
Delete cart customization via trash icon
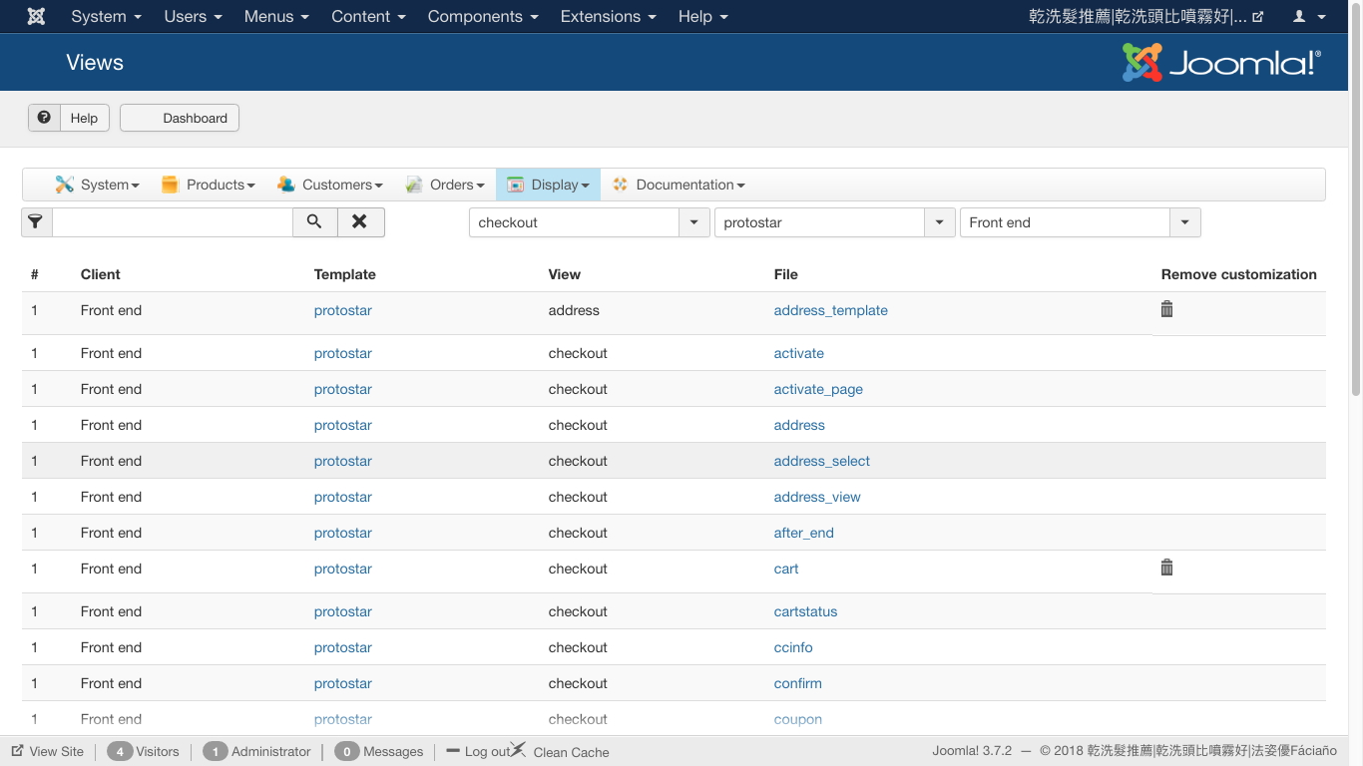coord(1166,568)
